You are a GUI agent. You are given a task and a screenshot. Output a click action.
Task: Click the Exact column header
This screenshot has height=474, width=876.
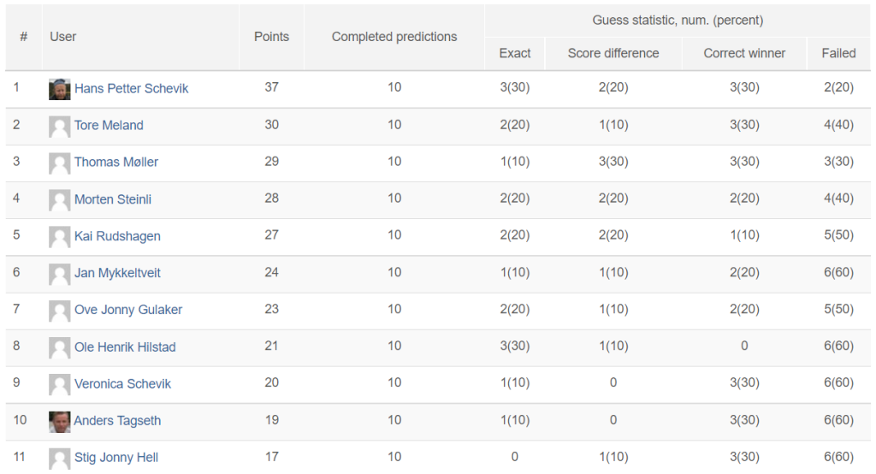(514, 53)
